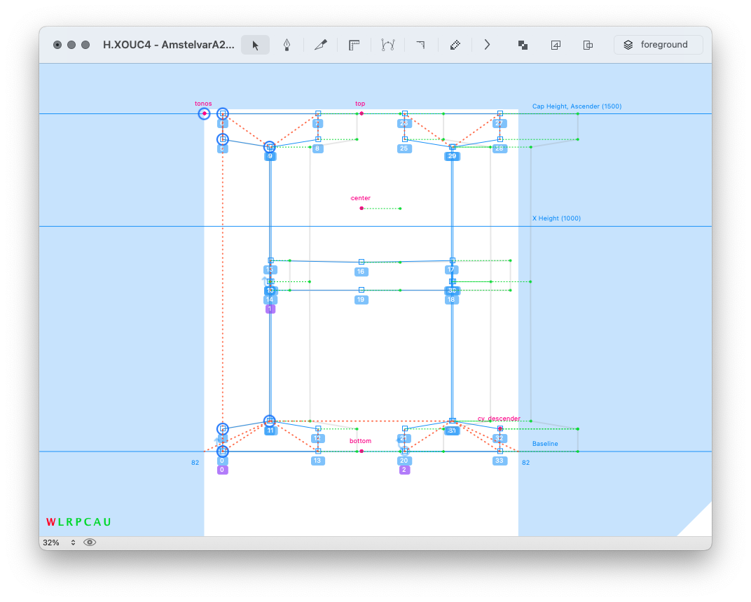Click the pink "center" anchor point
The height and width of the screenshot is (602, 751).
coord(361,208)
